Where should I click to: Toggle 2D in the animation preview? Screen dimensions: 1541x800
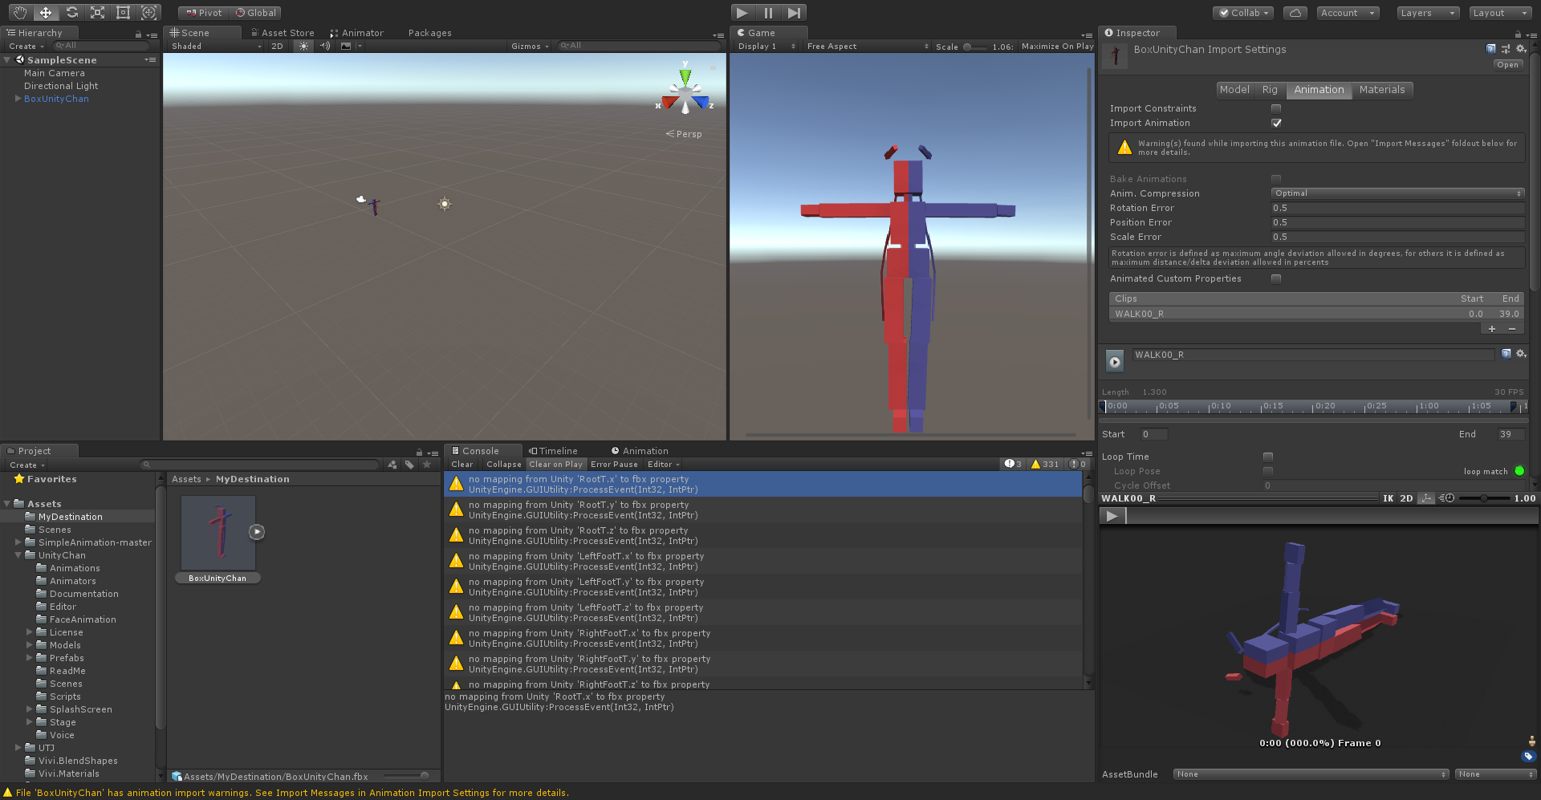pyautogui.click(x=1406, y=498)
